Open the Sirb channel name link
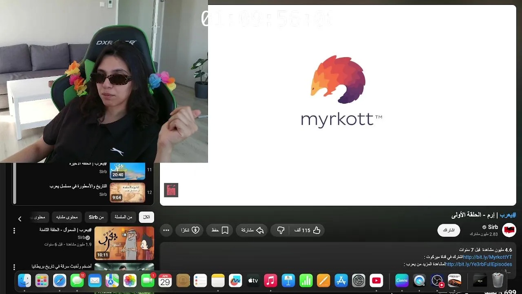 coord(493,227)
